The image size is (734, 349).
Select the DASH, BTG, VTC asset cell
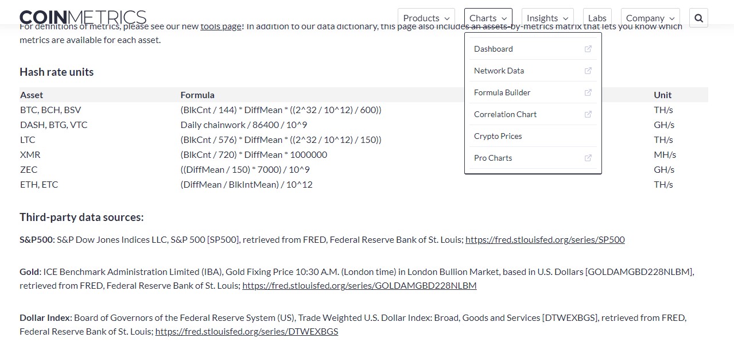coord(54,125)
